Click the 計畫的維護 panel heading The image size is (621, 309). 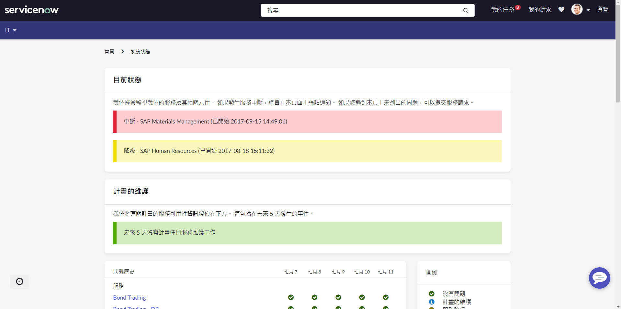131,191
